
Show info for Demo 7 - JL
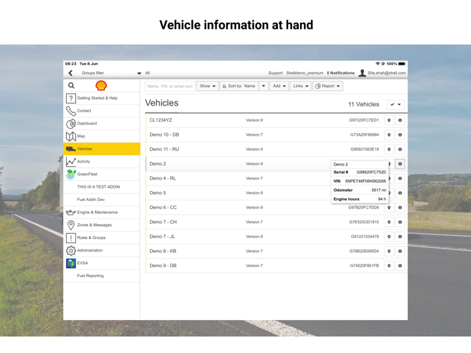tap(400, 237)
